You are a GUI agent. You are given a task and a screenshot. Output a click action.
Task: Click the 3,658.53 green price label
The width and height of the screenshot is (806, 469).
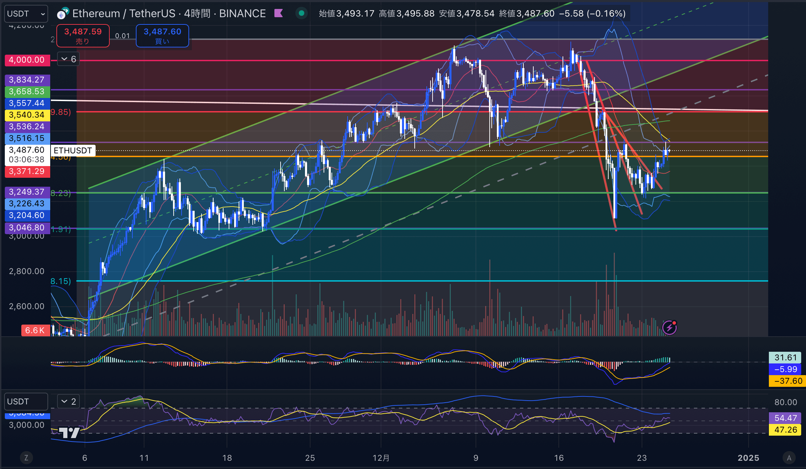(27, 91)
